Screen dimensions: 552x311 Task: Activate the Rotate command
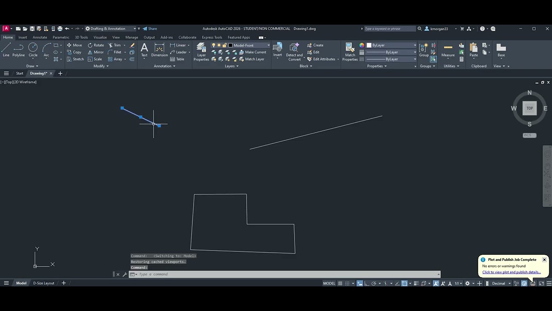coord(96,45)
